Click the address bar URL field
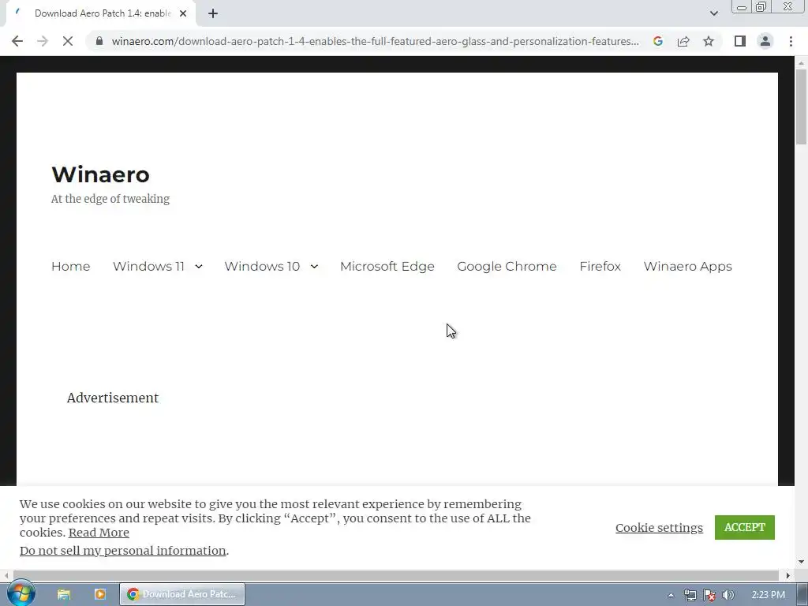This screenshot has width=808, height=606. (x=375, y=41)
